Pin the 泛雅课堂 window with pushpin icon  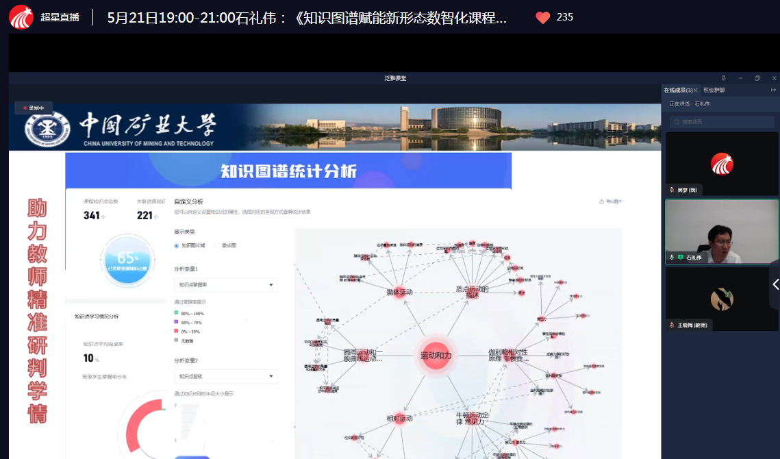coord(724,78)
